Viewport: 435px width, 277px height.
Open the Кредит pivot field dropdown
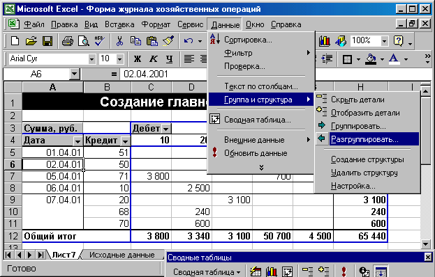coord(126,141)
